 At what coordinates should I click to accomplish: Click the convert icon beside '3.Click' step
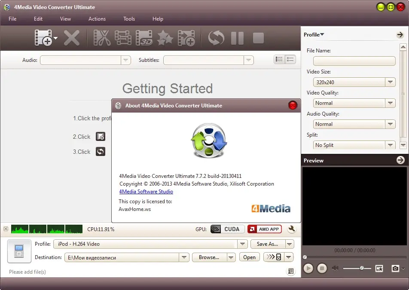pos(101,152)
